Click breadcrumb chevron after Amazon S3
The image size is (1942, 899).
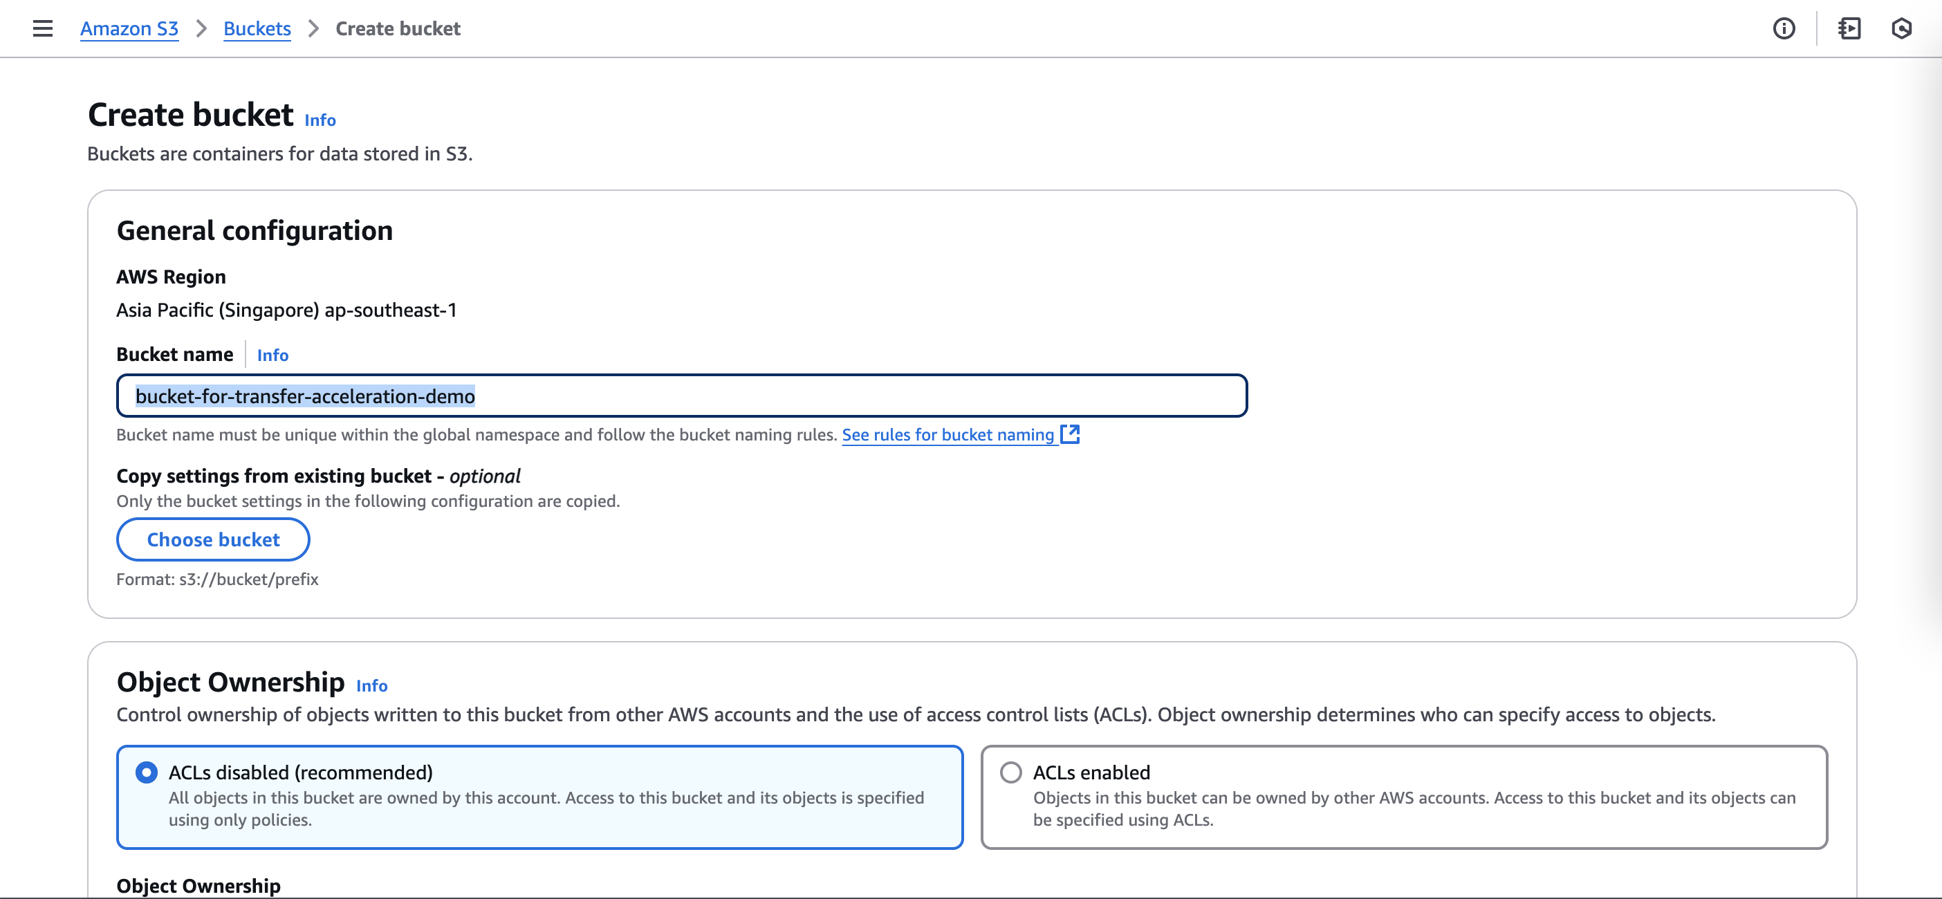[x=201, y=28]
